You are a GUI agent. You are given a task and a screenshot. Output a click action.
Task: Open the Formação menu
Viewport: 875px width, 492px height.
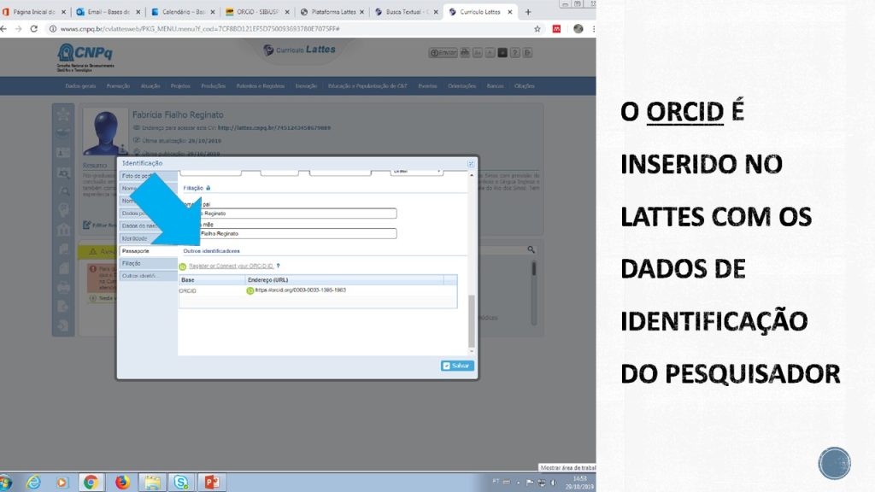pyautogui.click(x=118, y=86)
